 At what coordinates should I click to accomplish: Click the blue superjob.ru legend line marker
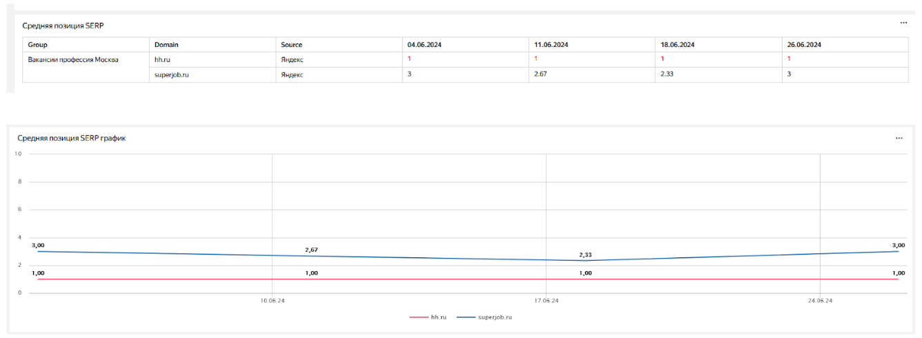[x=466, y=317]
